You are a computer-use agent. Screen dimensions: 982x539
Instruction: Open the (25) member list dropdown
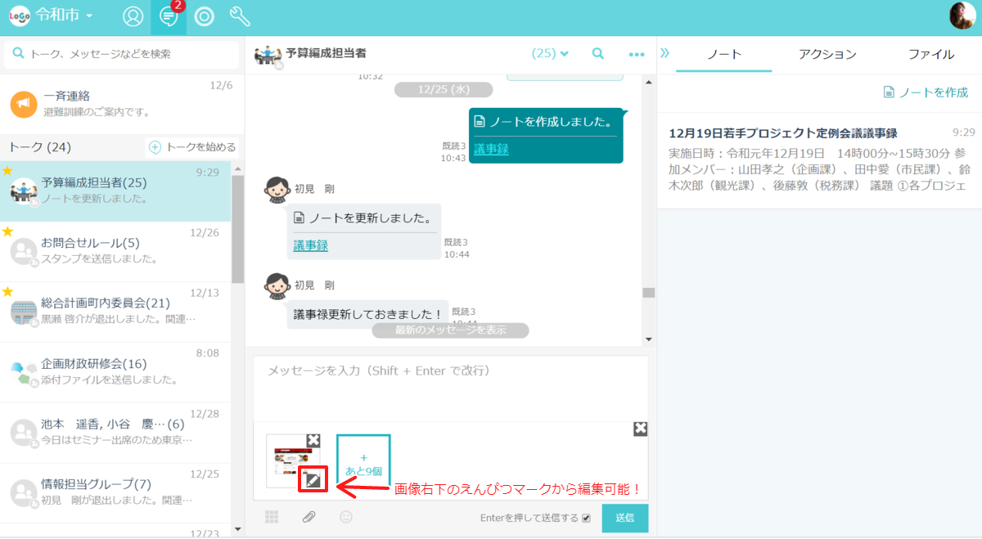click(x=547, y=53)
